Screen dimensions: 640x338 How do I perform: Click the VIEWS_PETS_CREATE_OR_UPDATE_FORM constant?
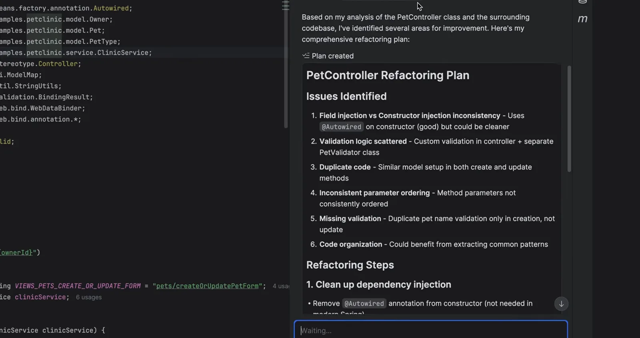[78, 286]
